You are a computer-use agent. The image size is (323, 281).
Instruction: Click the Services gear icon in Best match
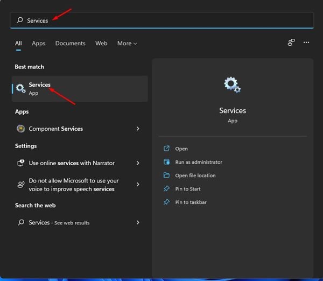coord(21,89)
